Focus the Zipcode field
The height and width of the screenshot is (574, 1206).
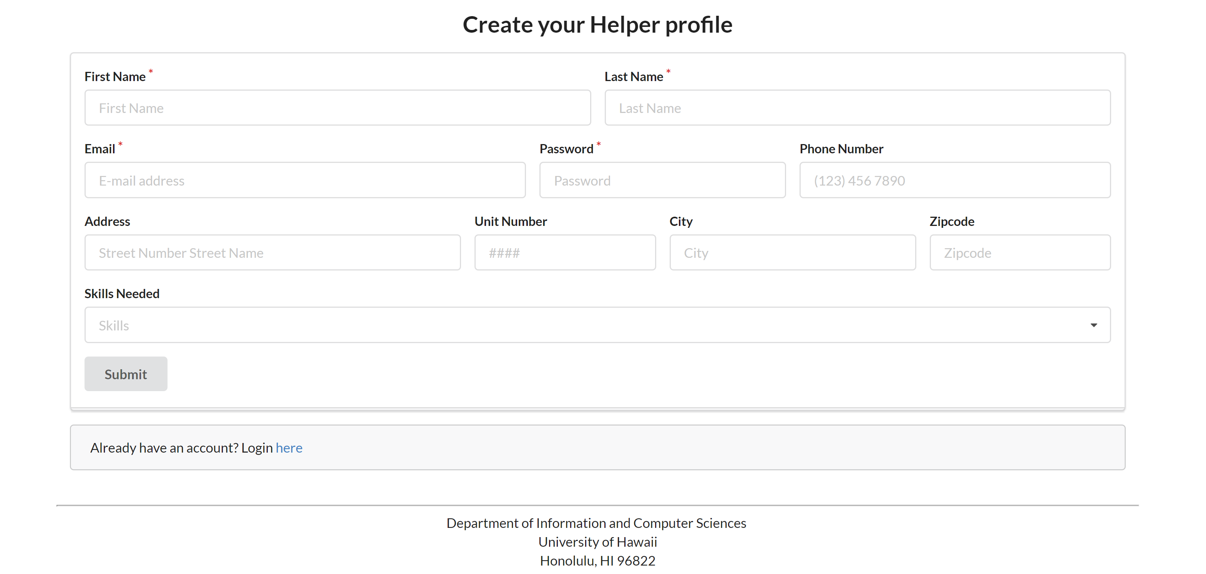(x=1020, y=253)
